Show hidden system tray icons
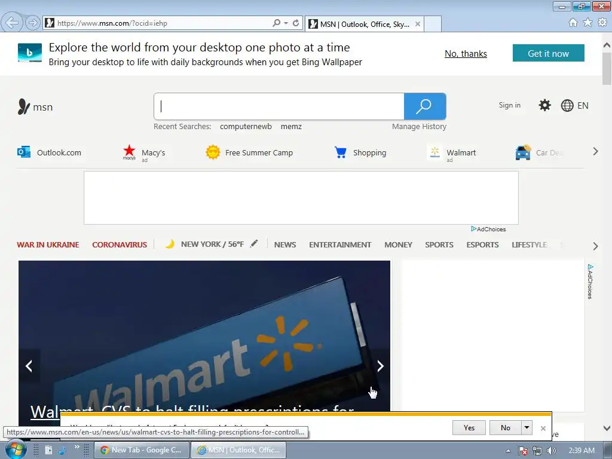This screenshot has height=459, width=612. pos(508,451)
